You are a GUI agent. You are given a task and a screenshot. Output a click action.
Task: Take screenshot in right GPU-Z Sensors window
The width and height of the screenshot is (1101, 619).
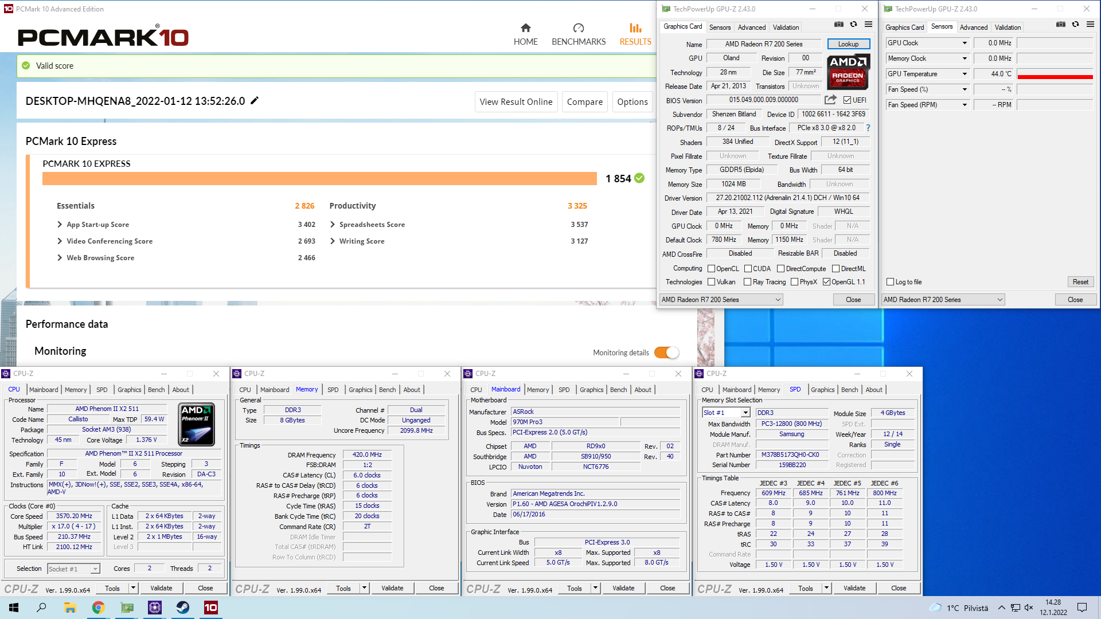pos(1060,25)
